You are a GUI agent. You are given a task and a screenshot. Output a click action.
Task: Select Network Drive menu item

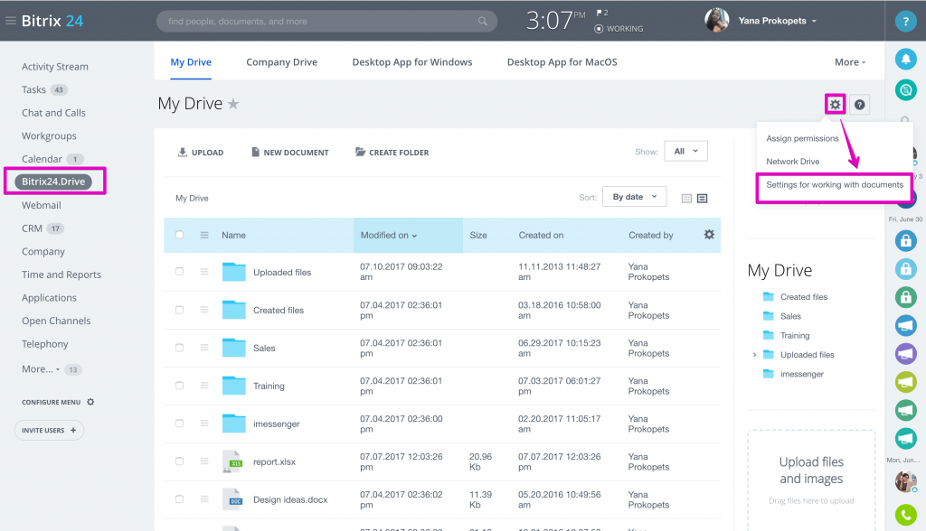pos(792,161)
